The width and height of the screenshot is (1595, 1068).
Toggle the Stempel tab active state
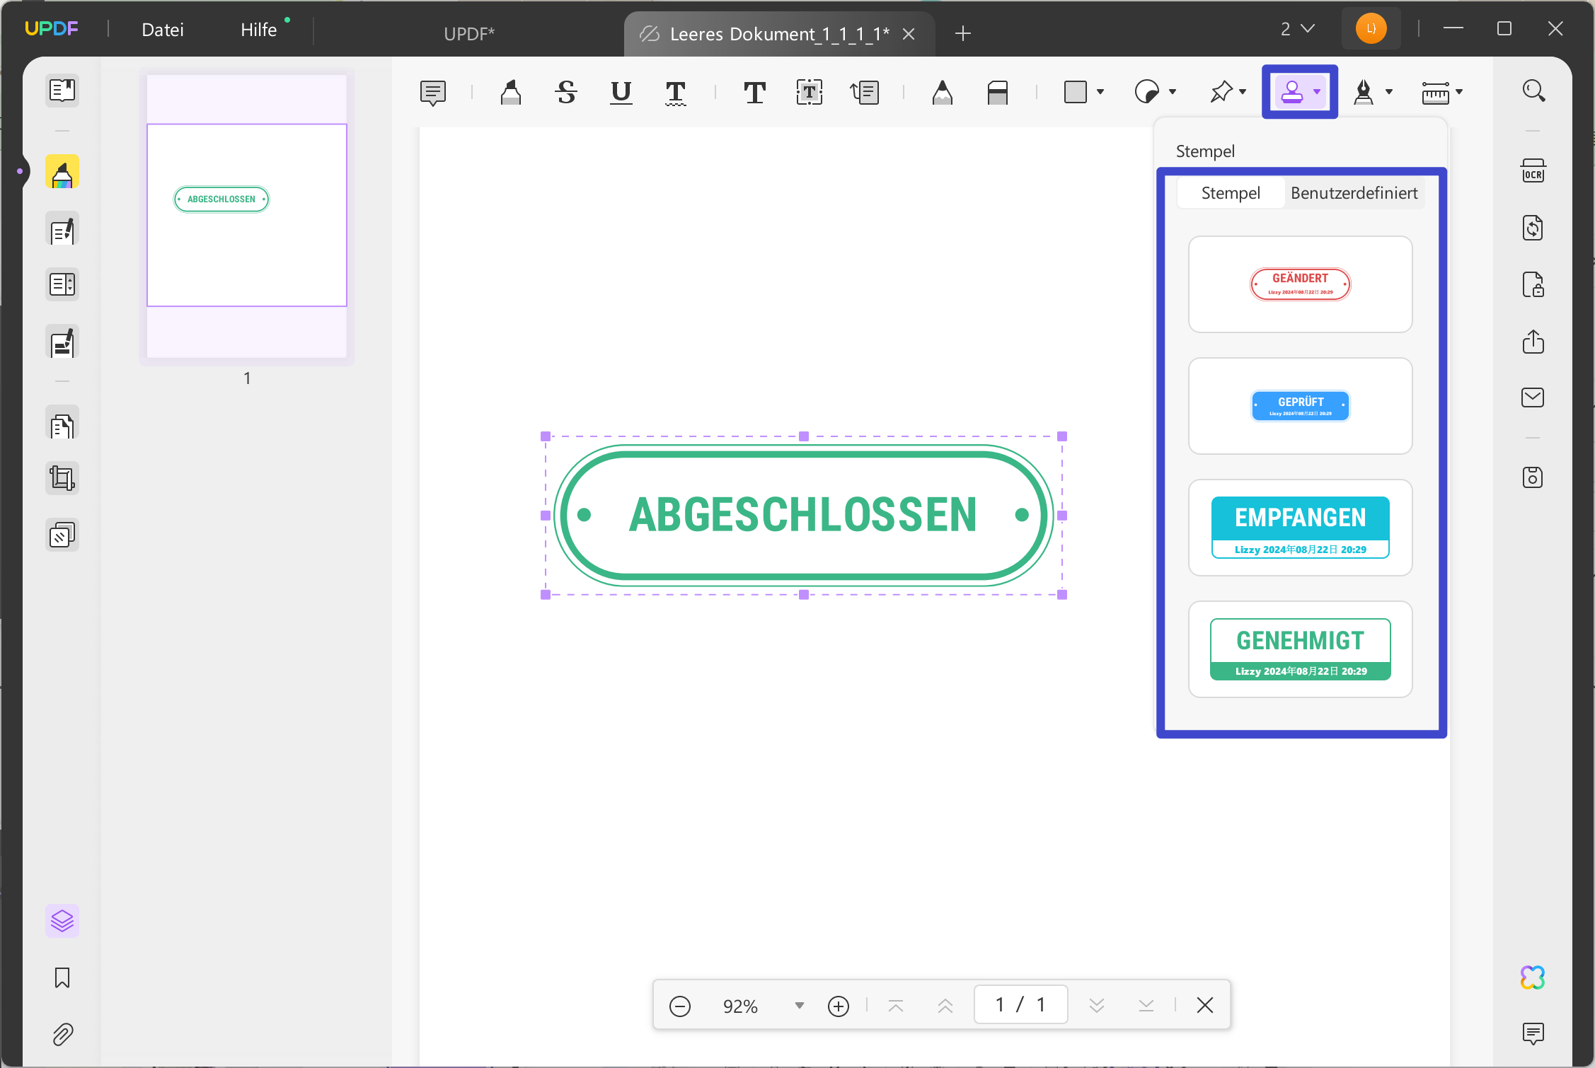point(1231,192)
